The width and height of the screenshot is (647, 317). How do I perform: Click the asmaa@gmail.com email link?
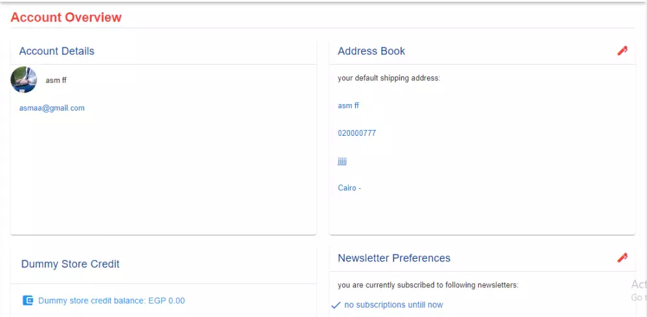pos(52,108)
